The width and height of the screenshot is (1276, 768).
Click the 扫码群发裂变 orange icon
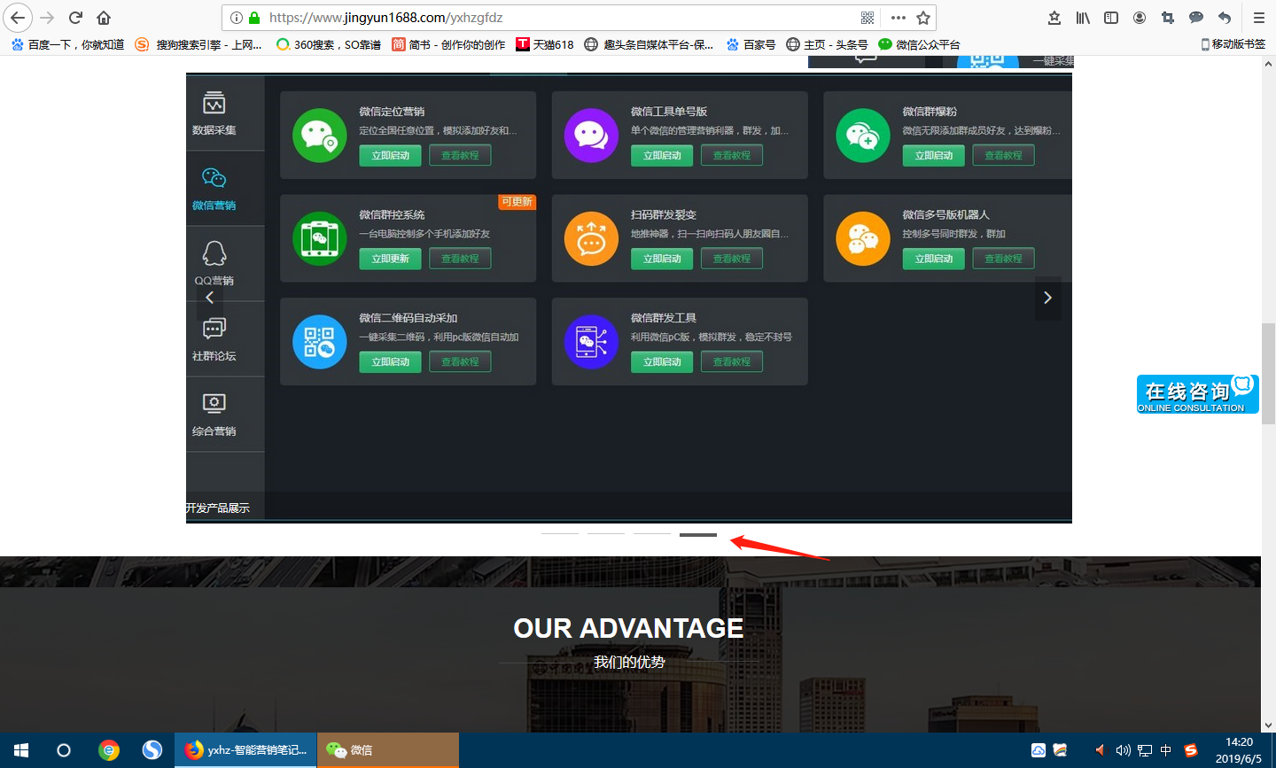[x=591, y=238]
